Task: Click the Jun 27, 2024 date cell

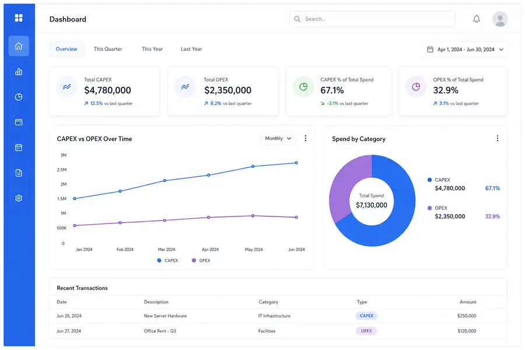Action: 69,331
